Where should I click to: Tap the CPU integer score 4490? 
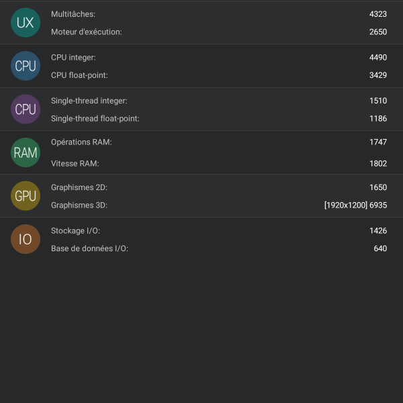click(377, 58)
